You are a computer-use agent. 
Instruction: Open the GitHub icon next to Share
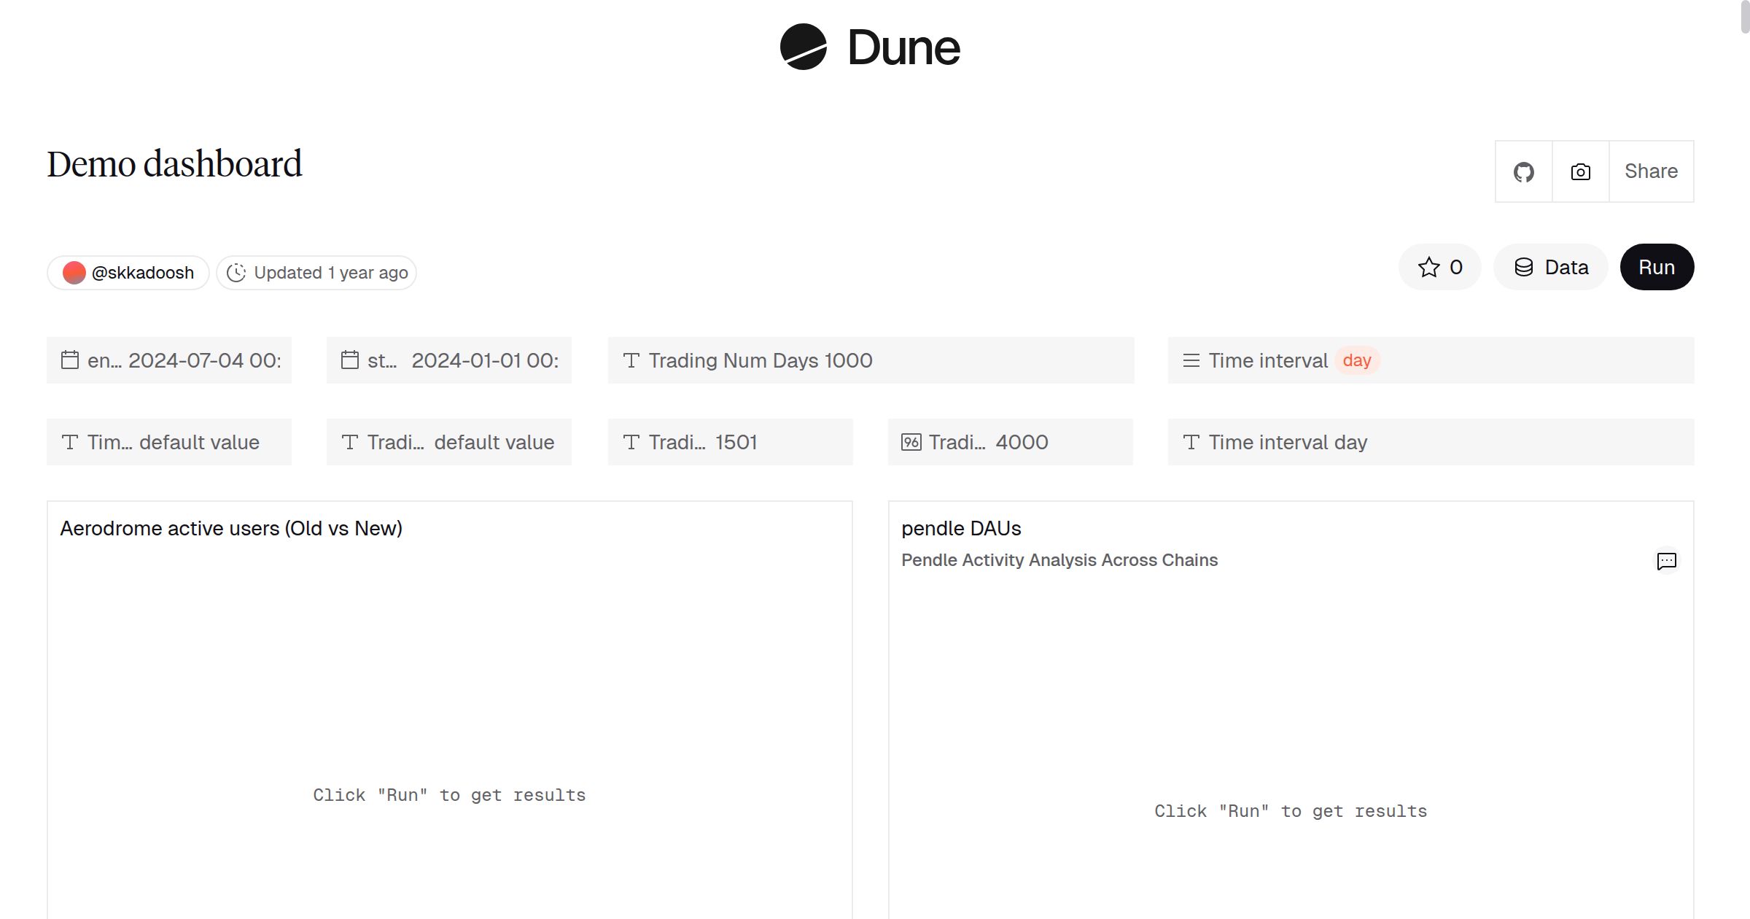click(1523, 171)
